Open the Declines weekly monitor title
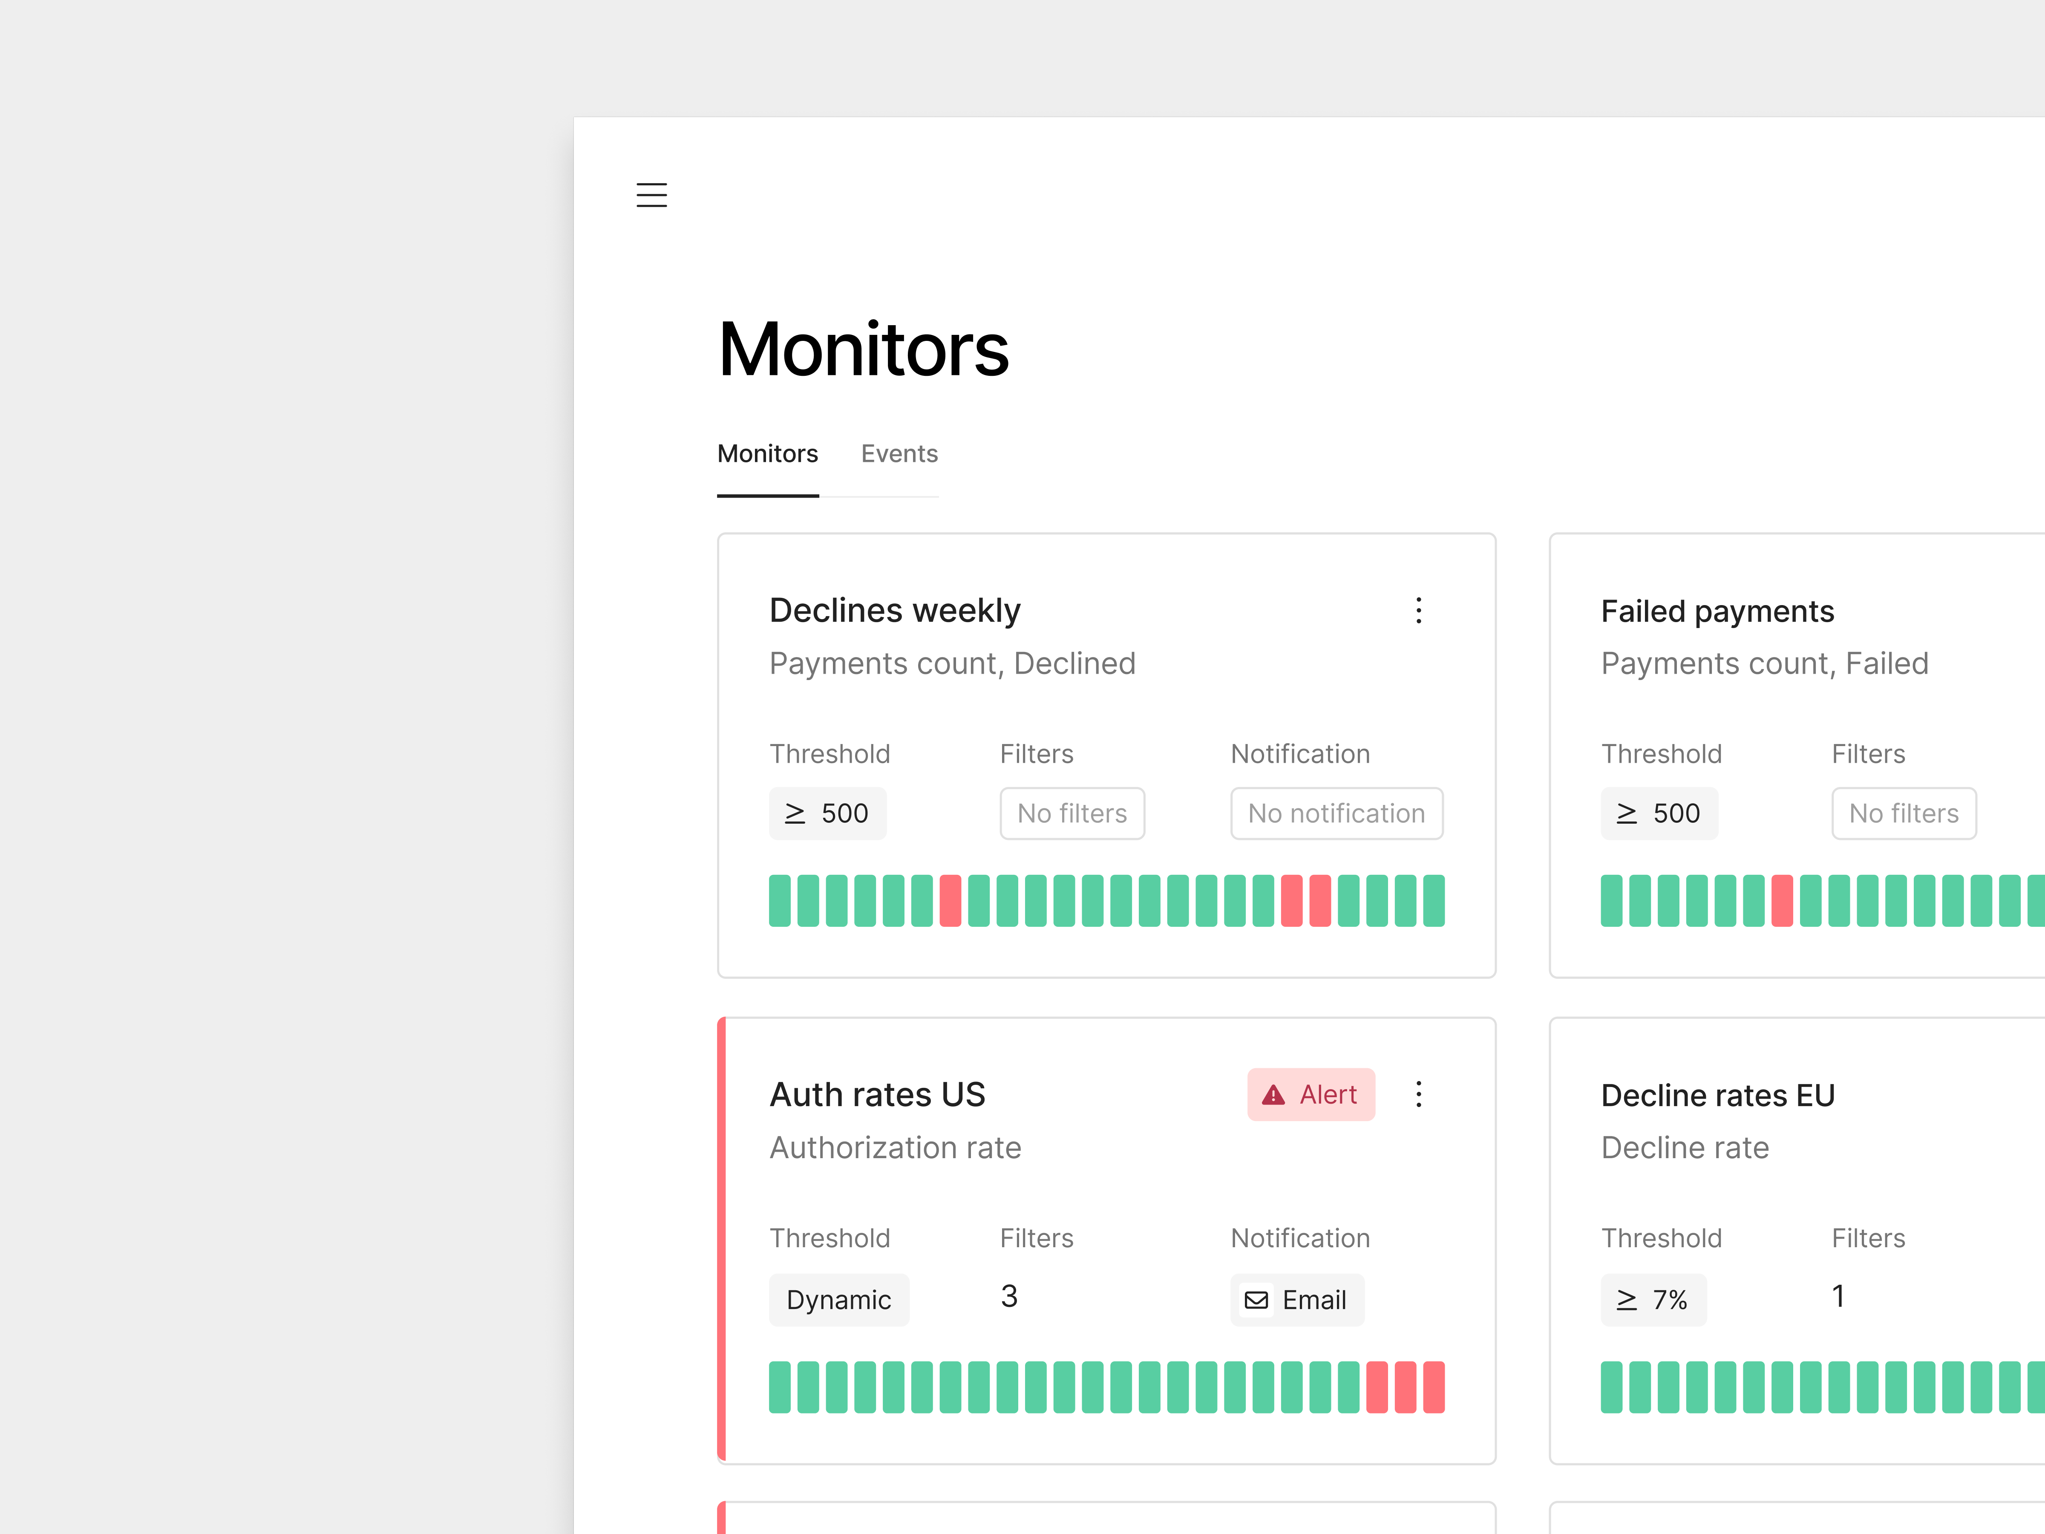This screenshot has height=1534, width=2045. point(895,610)
